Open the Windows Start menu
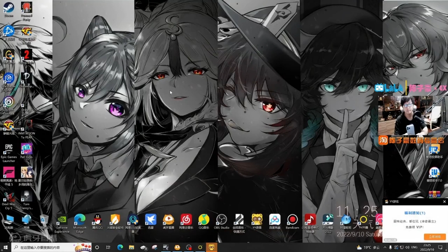The width and height of the screenshot is (448, 252). click(5, 247)
